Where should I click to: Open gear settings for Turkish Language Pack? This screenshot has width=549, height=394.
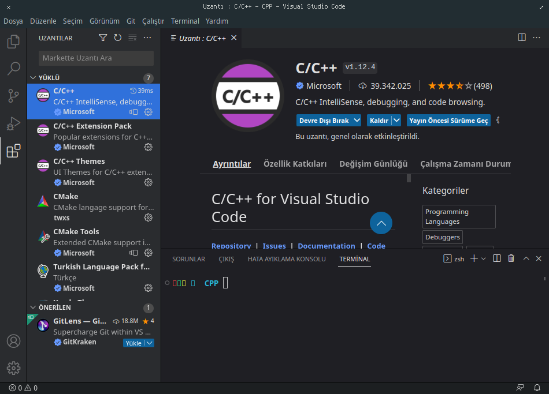(149, 288)
